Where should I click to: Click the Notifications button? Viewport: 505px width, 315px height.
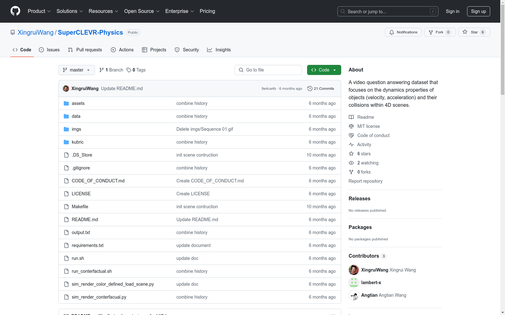403,32
